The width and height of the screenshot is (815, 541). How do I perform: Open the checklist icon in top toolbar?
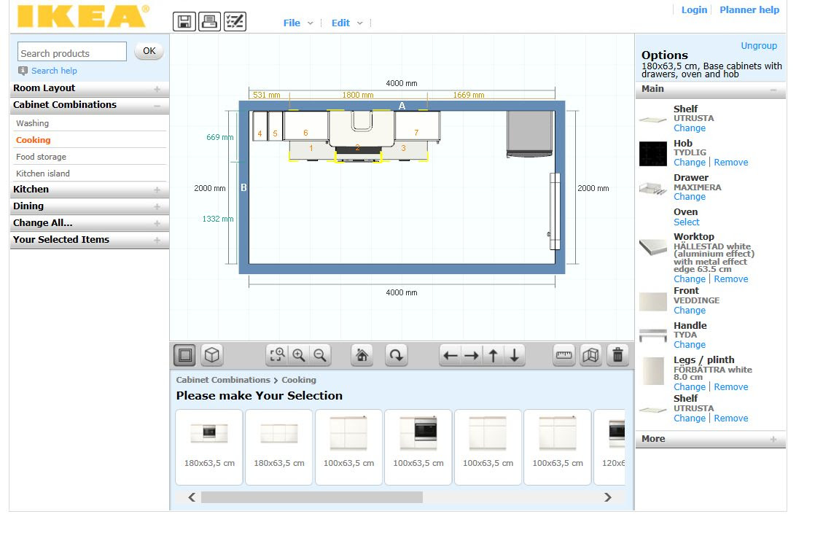point(235,21)
